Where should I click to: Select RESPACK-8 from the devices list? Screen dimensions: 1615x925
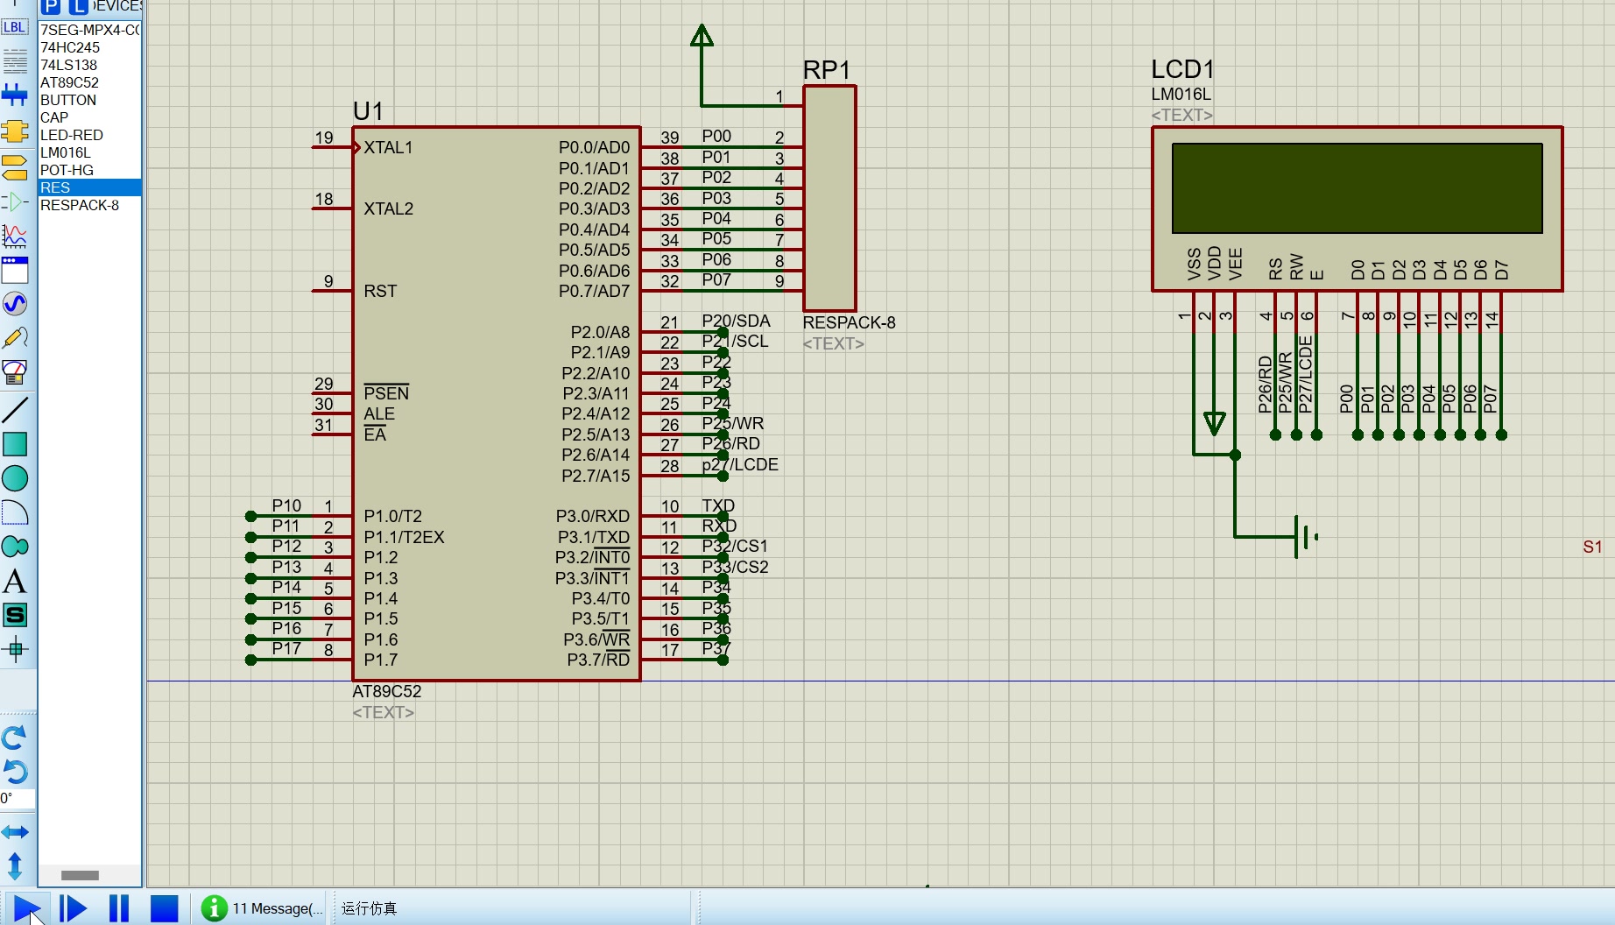pyautogui.click(x=80, y=205)
